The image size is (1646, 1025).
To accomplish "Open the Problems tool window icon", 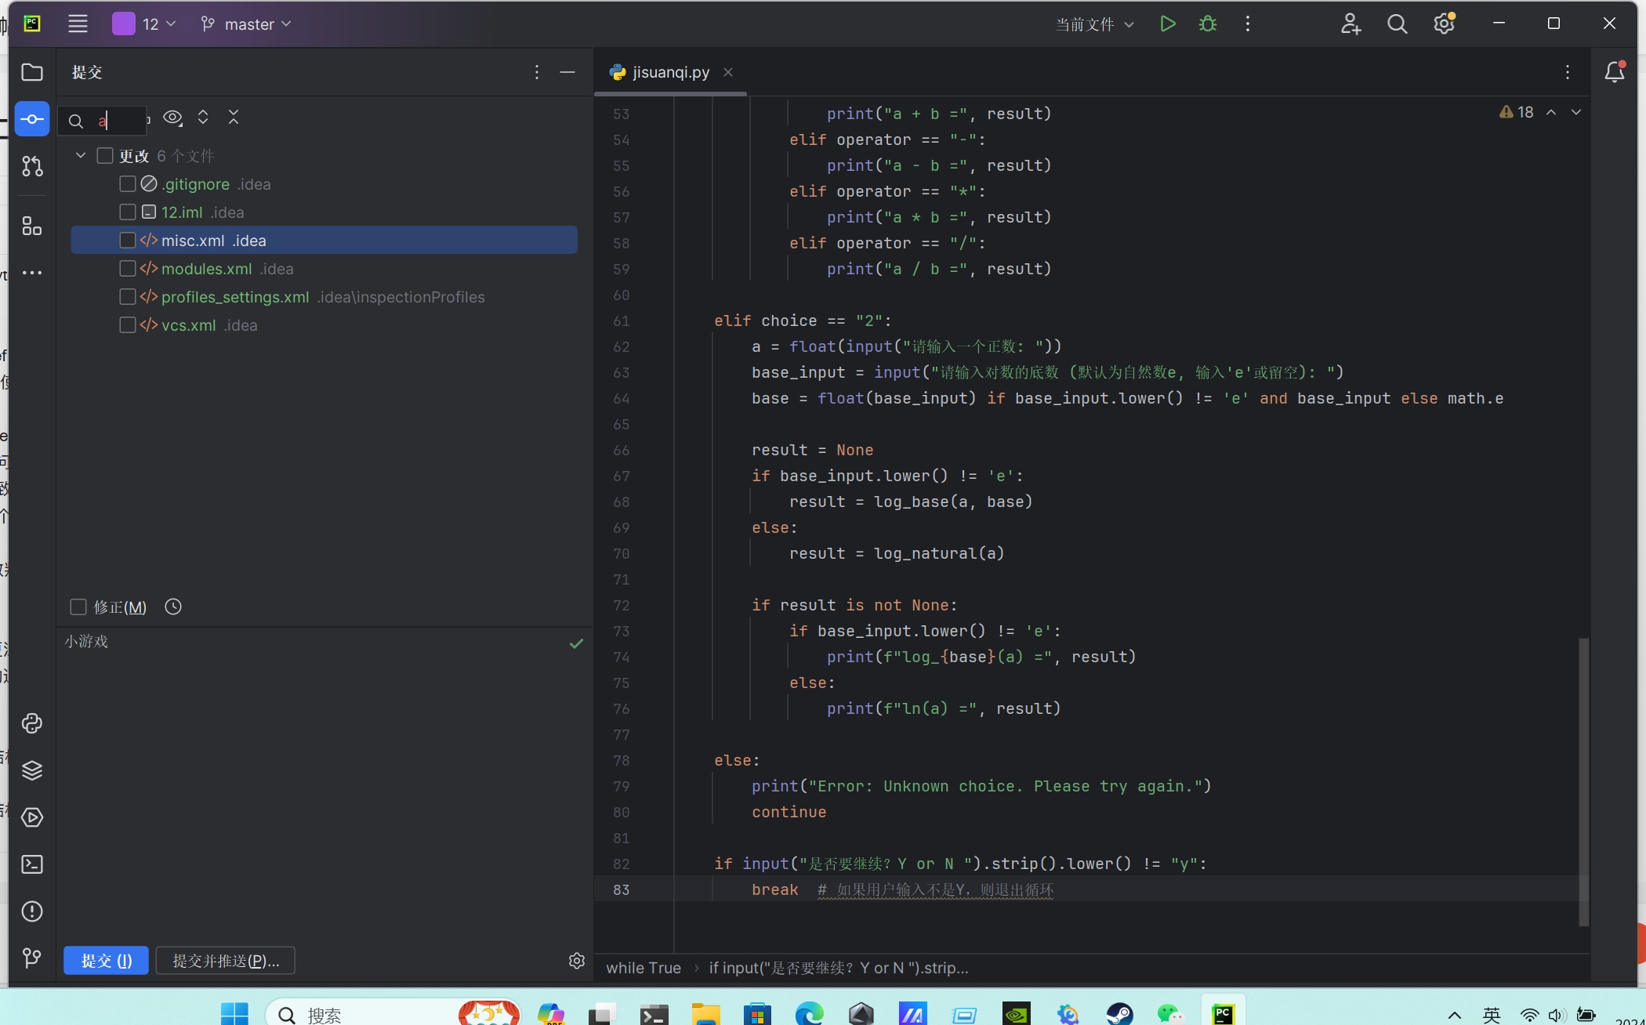I will click(32, 911).
